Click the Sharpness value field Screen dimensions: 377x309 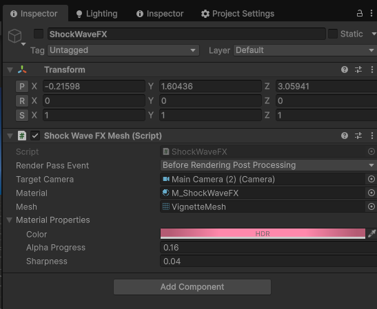pos(269,262)
